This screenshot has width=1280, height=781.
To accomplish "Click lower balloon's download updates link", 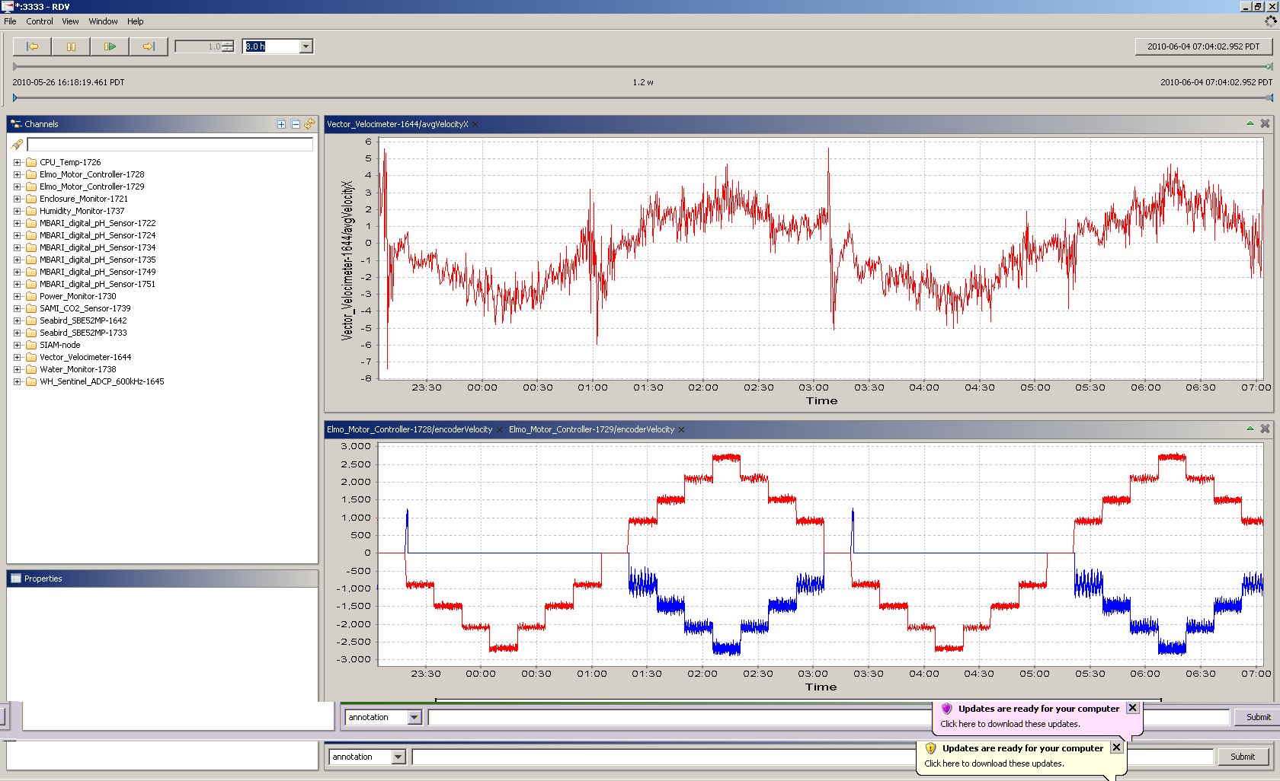I will (x=994, y=763).
